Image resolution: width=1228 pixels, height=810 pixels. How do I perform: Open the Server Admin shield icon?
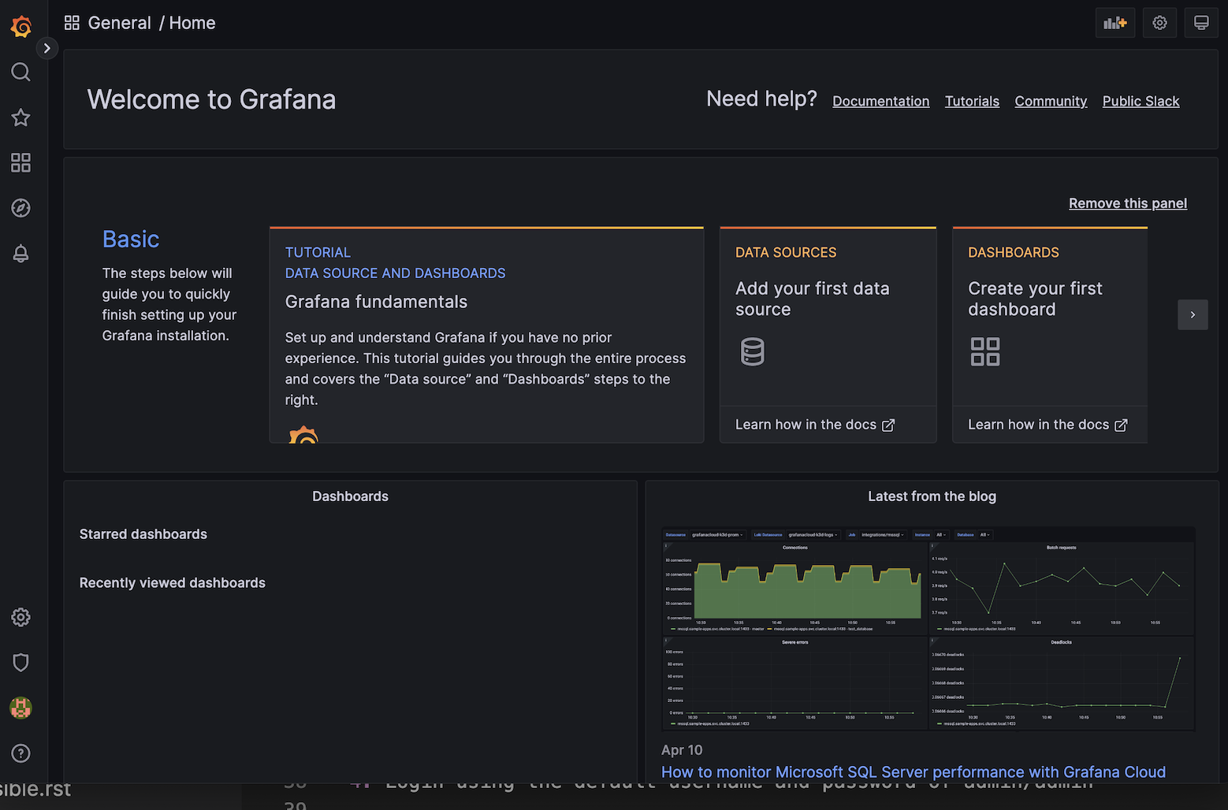click(21, 663)
